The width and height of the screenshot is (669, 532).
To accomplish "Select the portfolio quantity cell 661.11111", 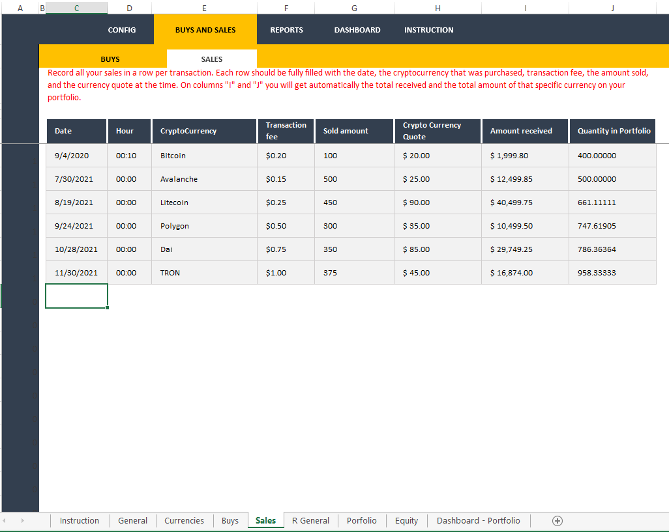I will [x=612, y=203].
